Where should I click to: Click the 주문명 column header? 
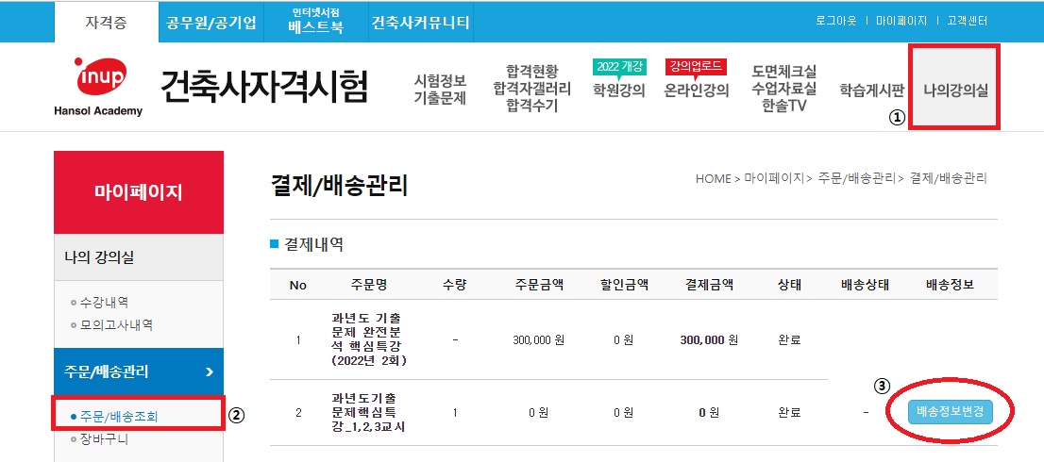(368, 285)
